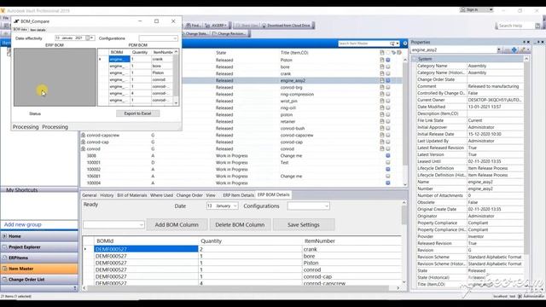Switch to the ERP Item Details tab
Screen dimensions: 546x307
click(239, 195)
